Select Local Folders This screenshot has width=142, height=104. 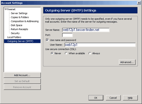pos(14,37)
